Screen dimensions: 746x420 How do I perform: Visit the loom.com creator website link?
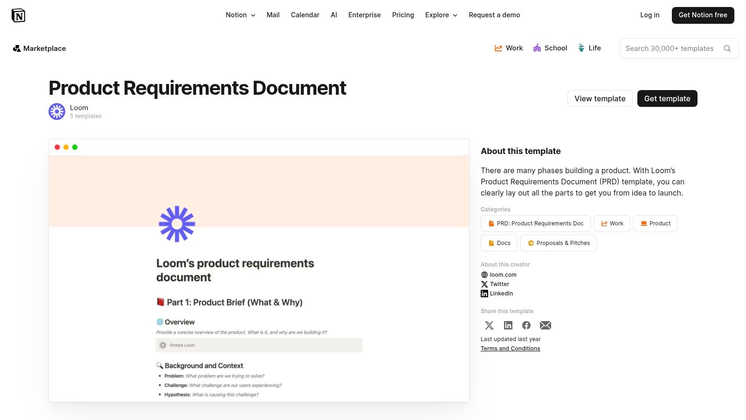tap(503, 275)
